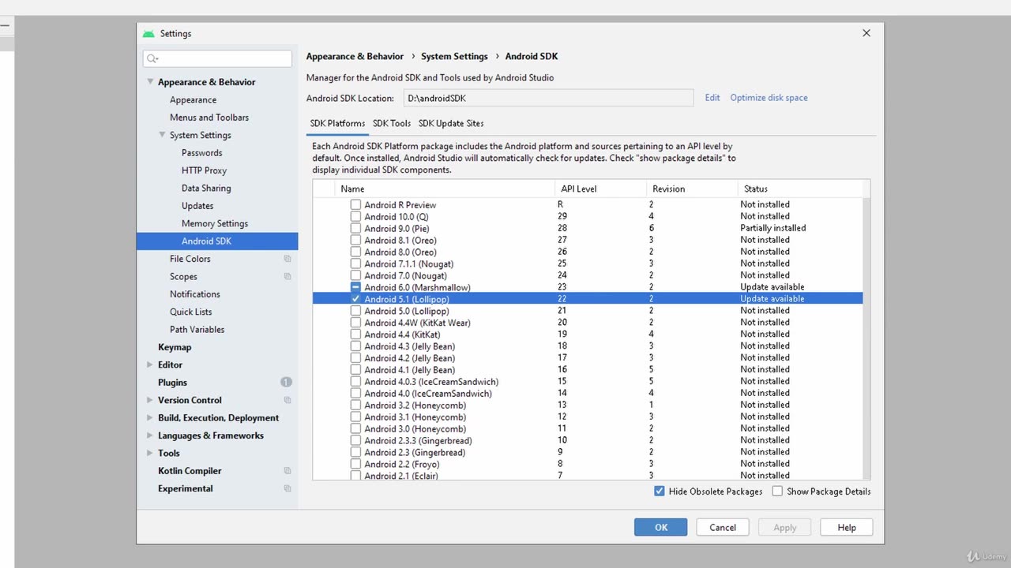Close the Settings dialog with the X
Viewport: 1011px width, 568px height.
pyautogui.click(x=866, y=33)
